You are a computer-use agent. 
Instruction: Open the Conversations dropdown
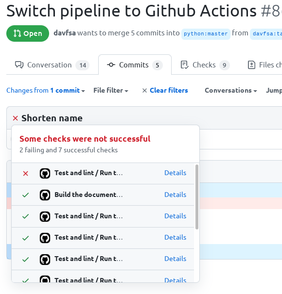pos(231,90)
